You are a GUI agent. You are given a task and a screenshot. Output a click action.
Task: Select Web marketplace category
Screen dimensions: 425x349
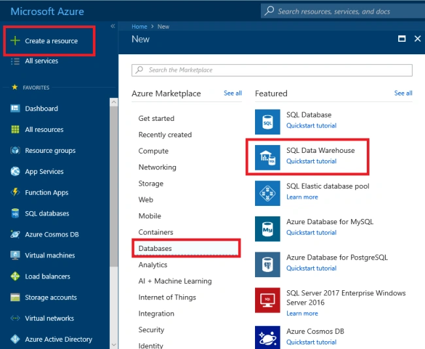146,200
